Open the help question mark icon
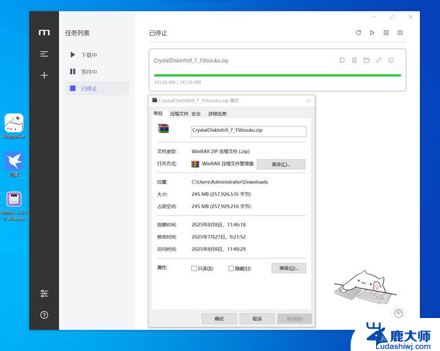Screen dimensions: 440x351 coord(44,315)
